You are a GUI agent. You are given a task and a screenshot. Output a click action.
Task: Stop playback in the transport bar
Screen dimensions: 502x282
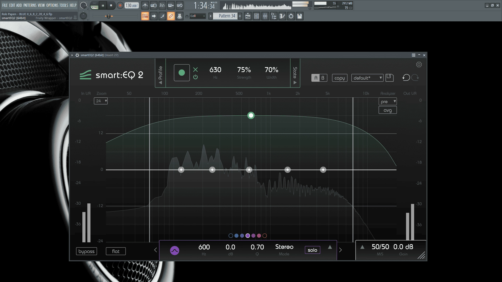(111, 5)
